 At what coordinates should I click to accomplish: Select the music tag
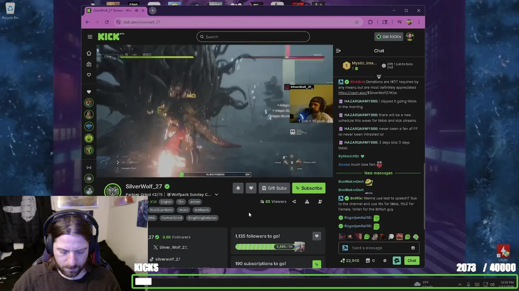pyautogui.click(x=183, y=210)
